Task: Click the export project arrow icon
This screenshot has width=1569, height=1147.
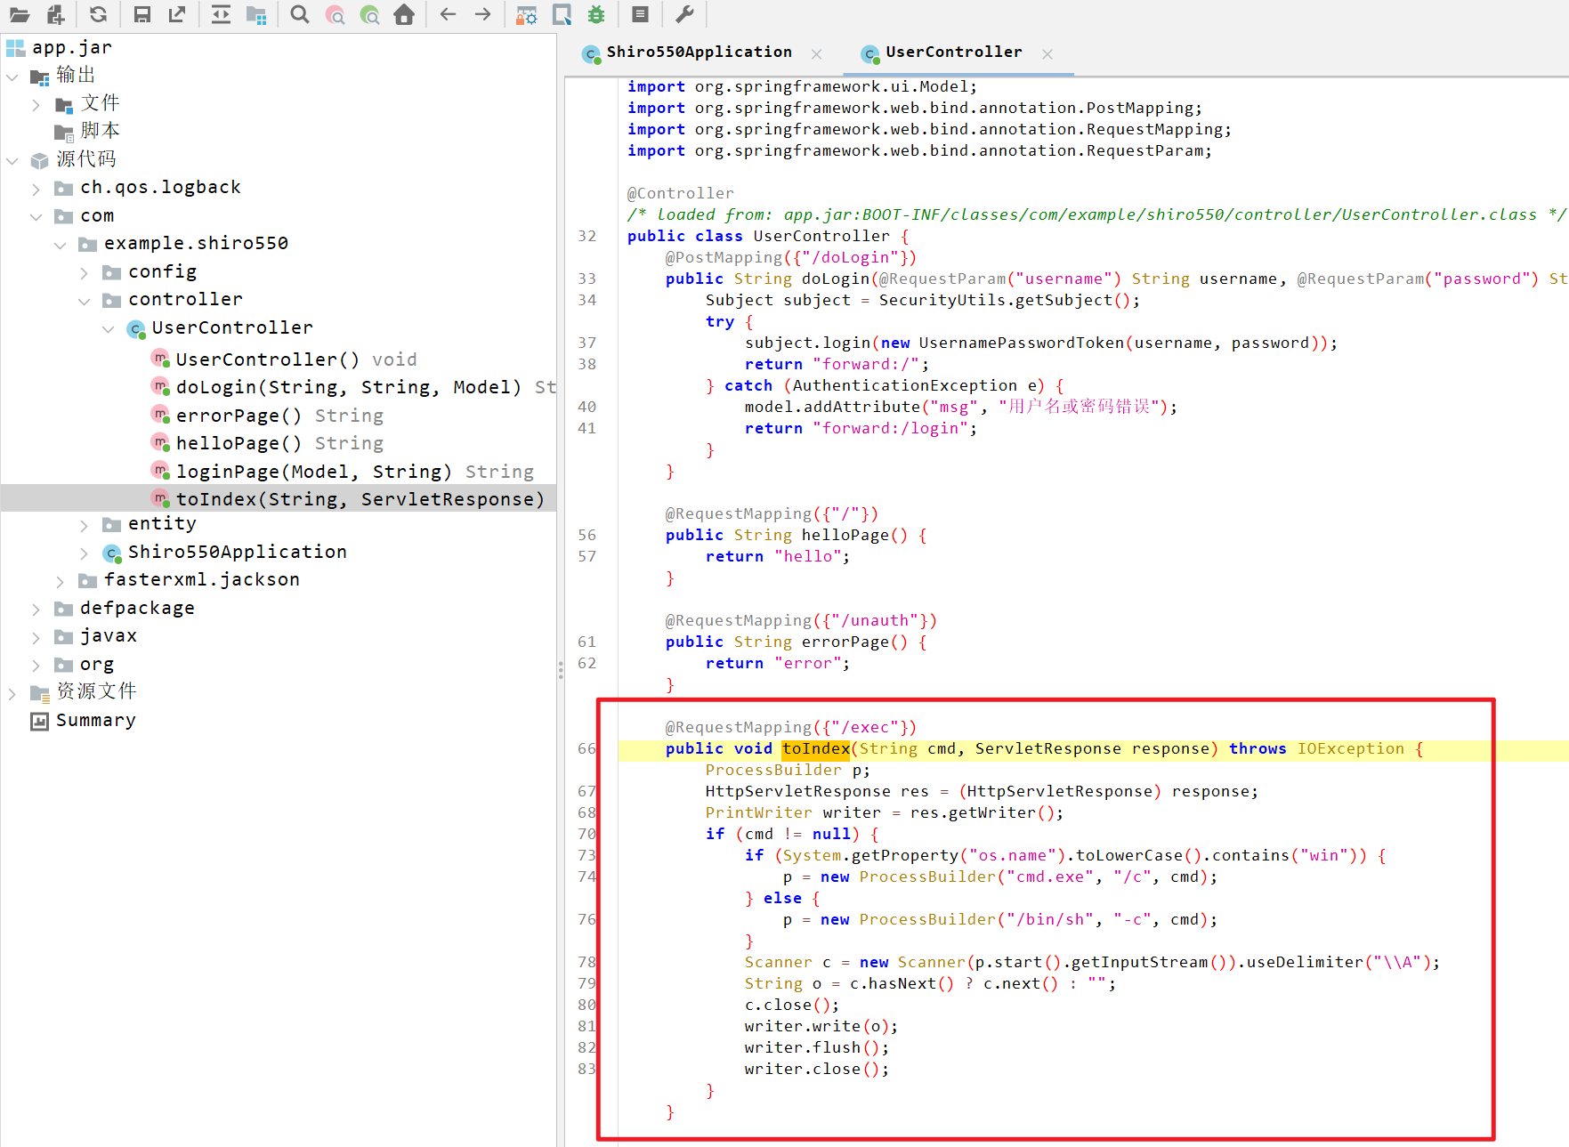Action: 177,14
